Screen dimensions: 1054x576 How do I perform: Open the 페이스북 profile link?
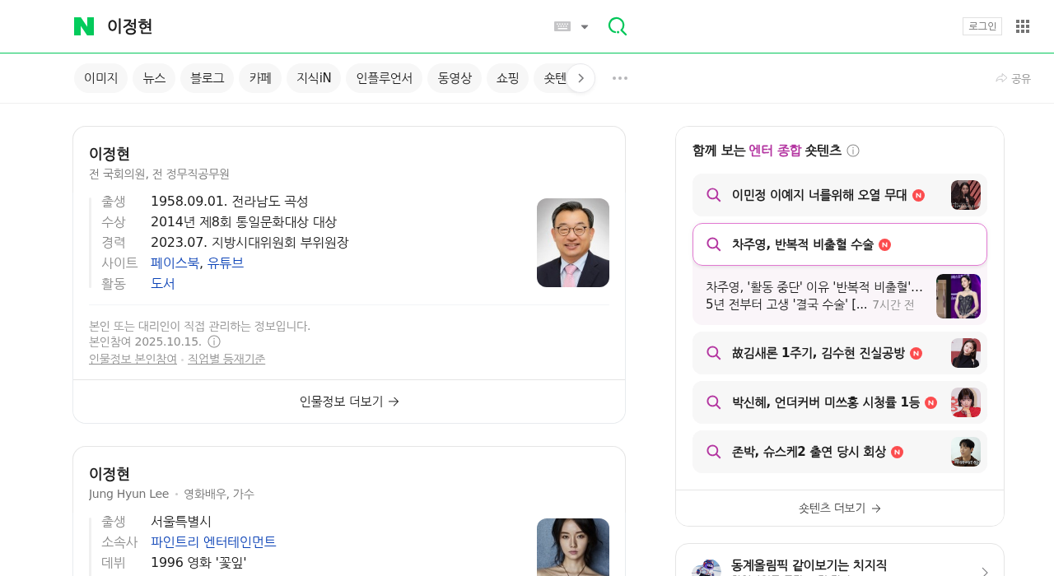175,262
